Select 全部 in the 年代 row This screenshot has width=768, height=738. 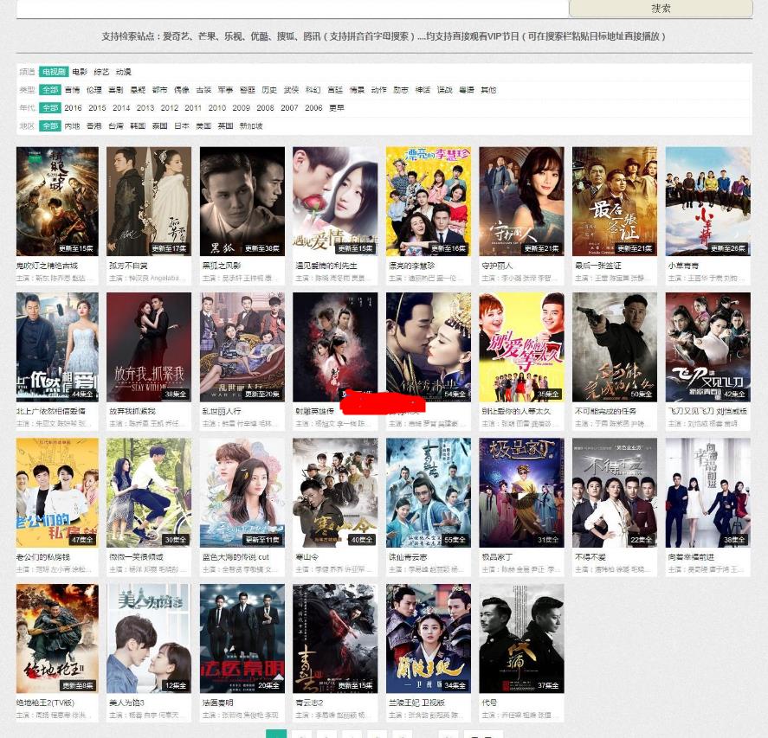tap(50, 107)
